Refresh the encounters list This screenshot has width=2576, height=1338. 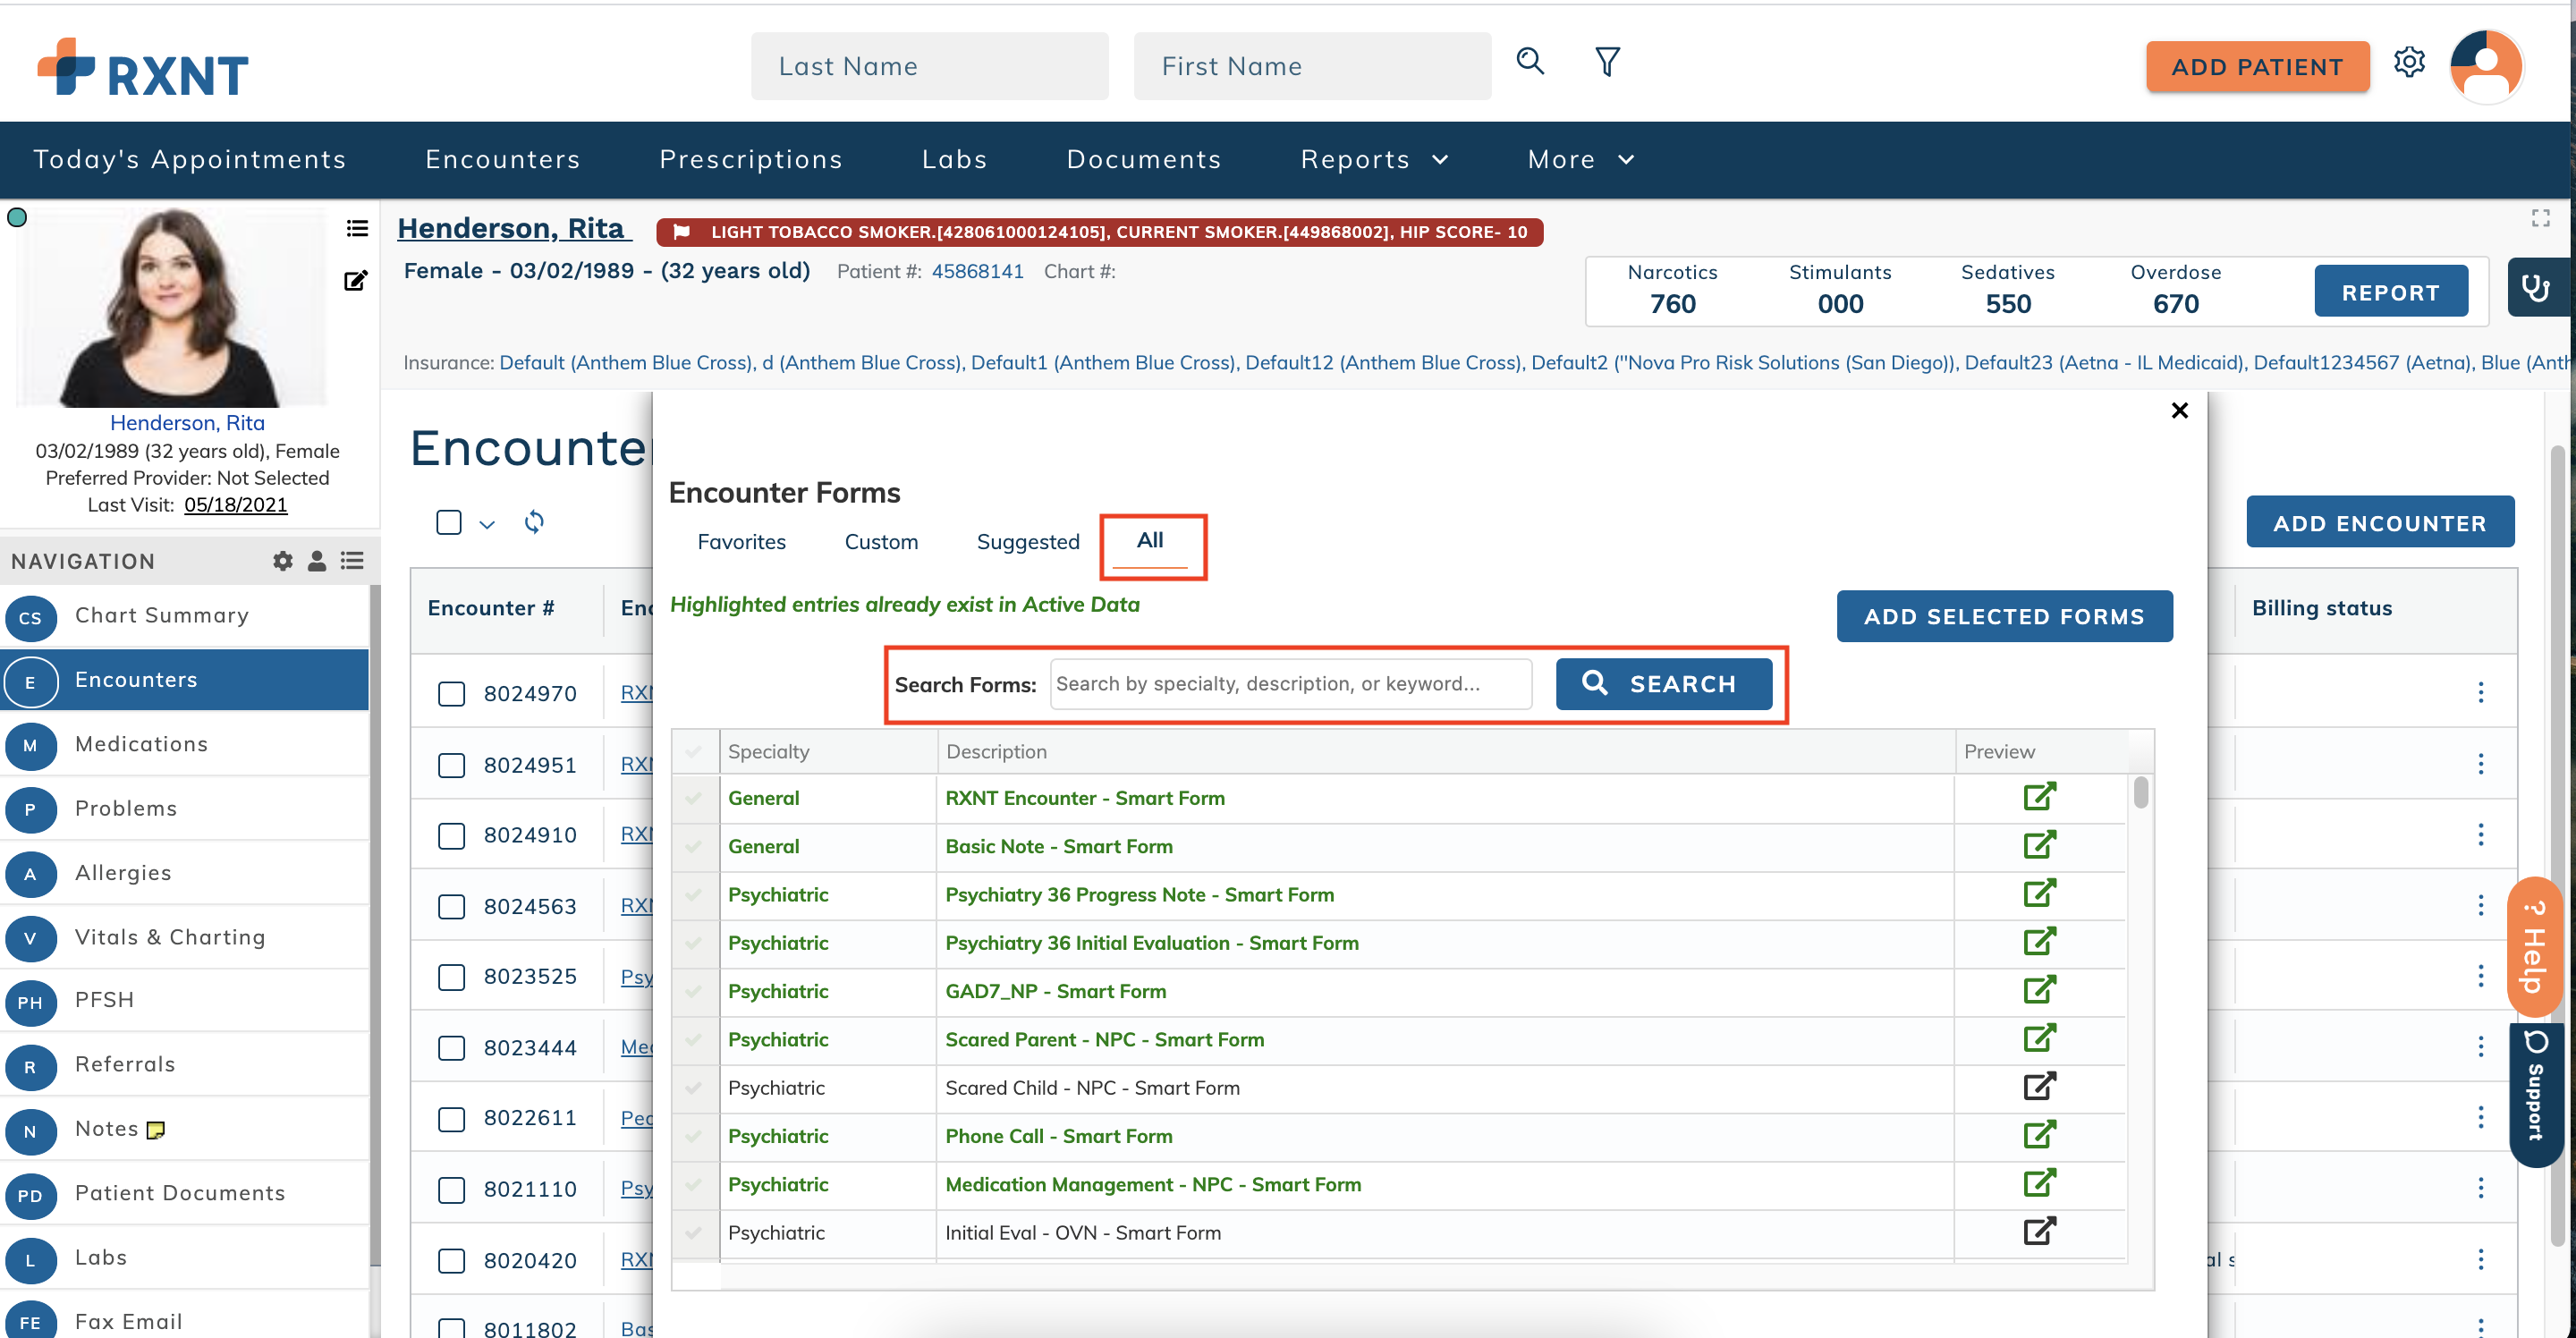(534, 522)
